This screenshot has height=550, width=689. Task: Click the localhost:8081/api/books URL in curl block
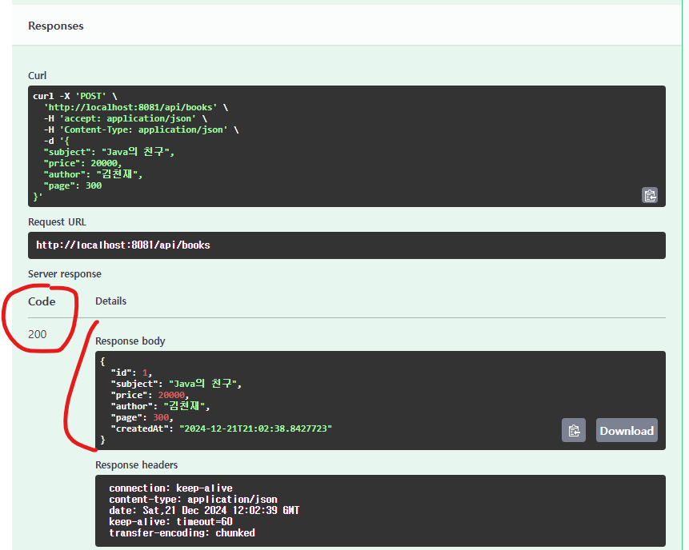pos(130,108)
